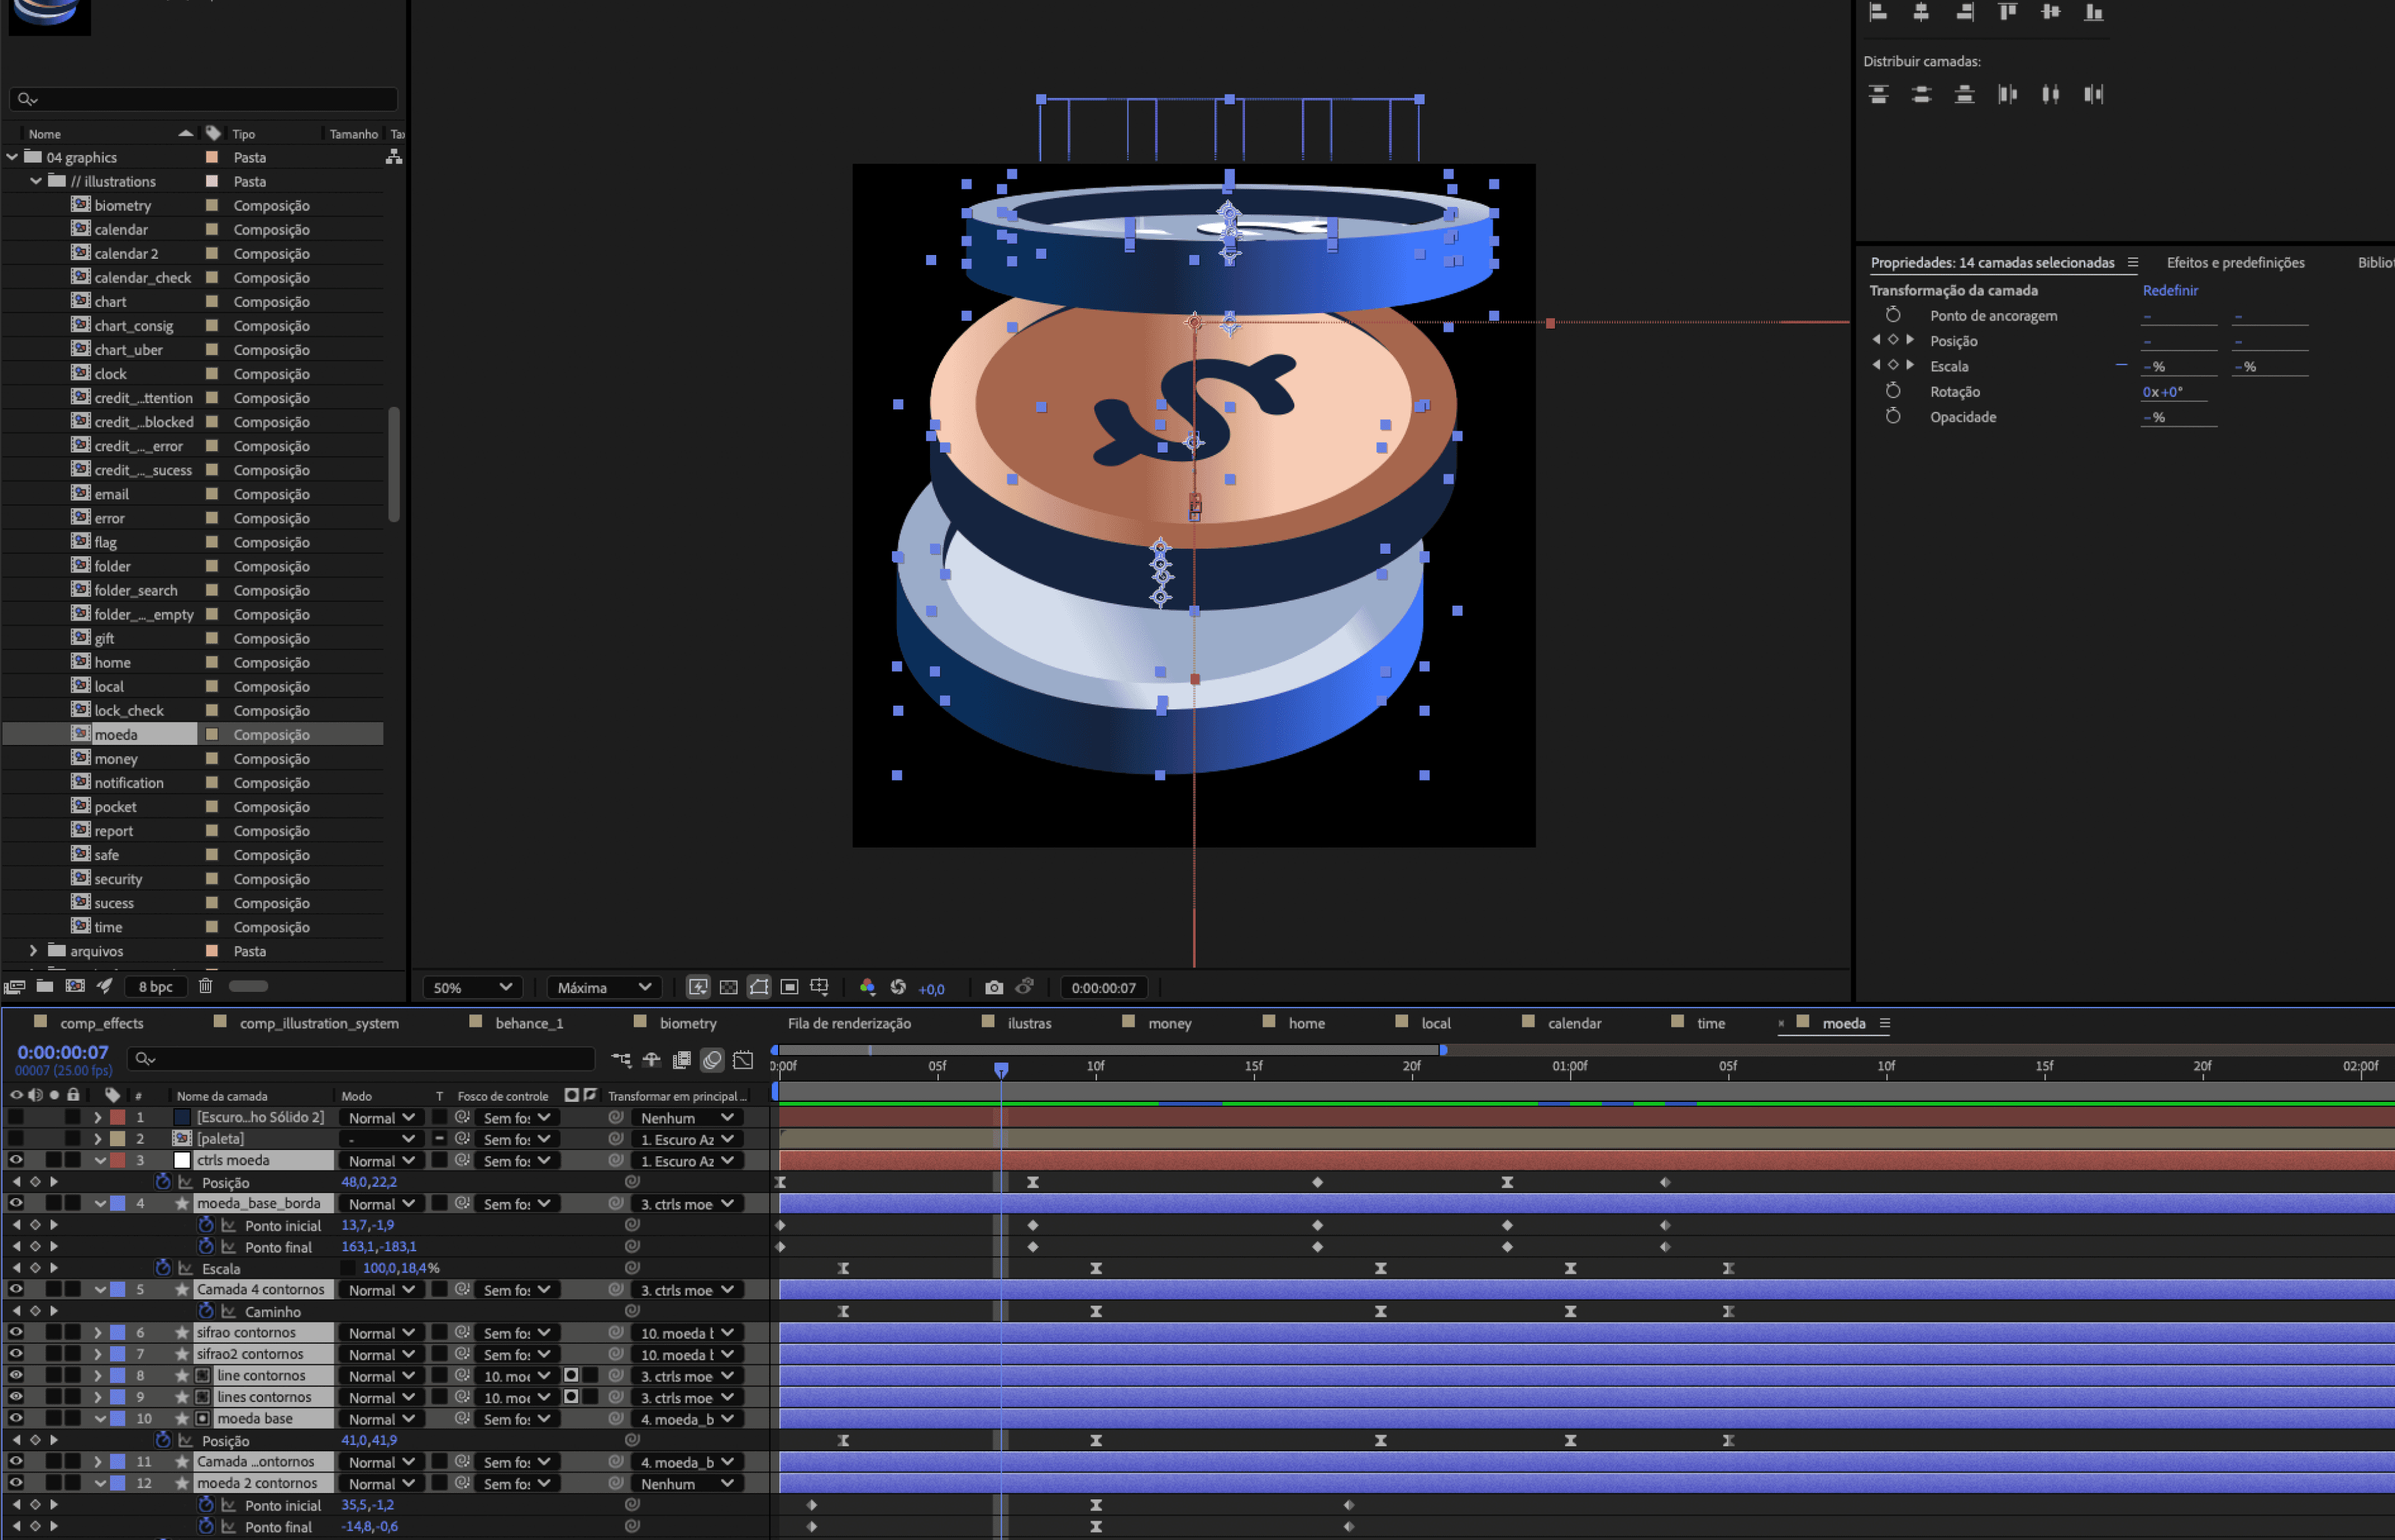This screenshot has width=2395, height=1540.
Task: Click the 8 bpc color depth button
Action: [x=155, y=986]
